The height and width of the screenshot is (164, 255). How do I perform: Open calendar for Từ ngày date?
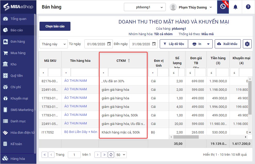click(x=109, y=44)
